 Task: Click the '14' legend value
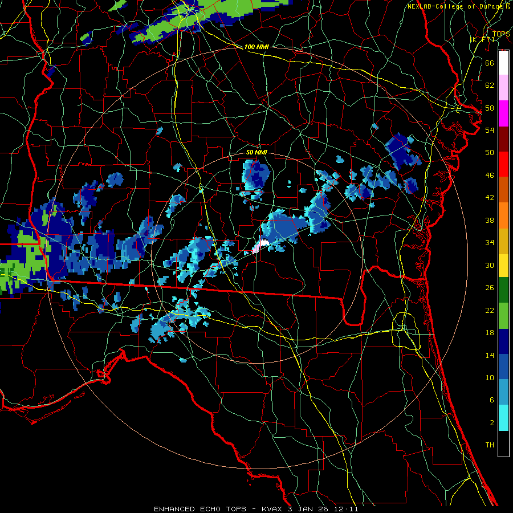[490, 356]
